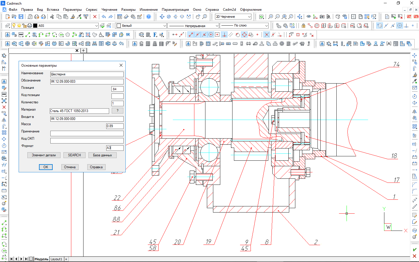Switch to the Layout1 tab
The image size is (419, 262).
56,259
